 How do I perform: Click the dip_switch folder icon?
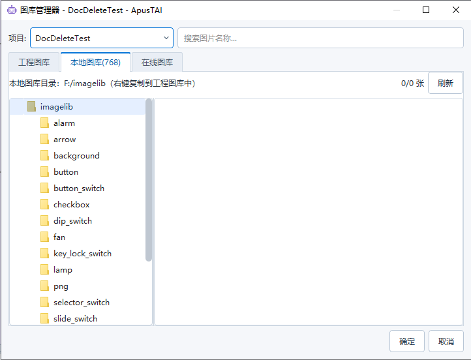click(45, 220)
